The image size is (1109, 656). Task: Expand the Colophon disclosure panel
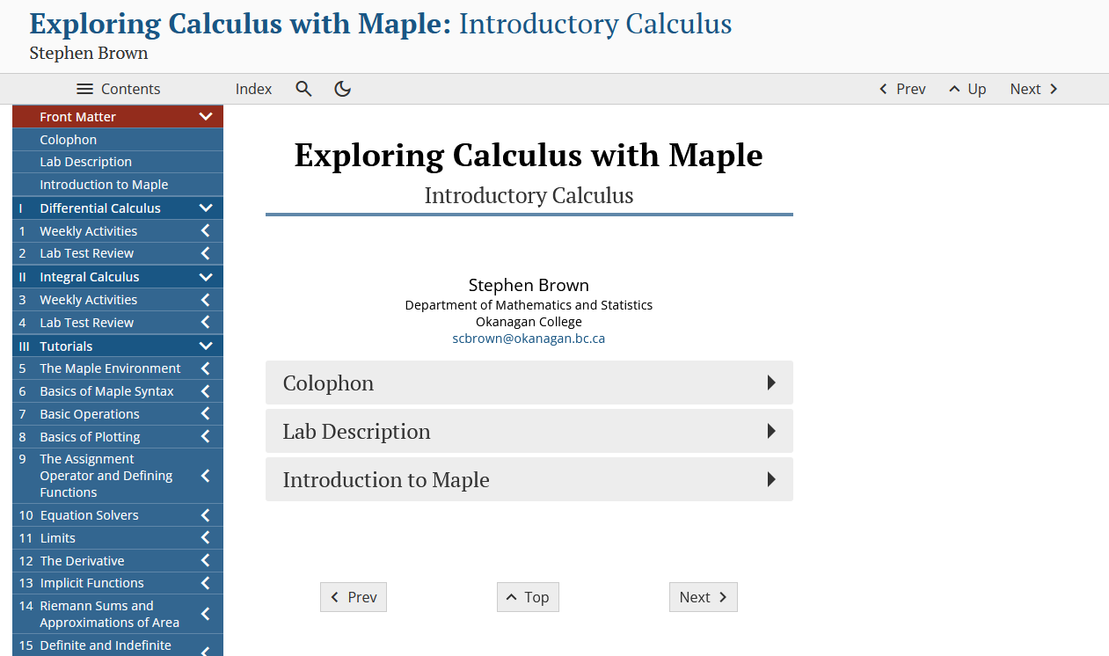[771, 383]
